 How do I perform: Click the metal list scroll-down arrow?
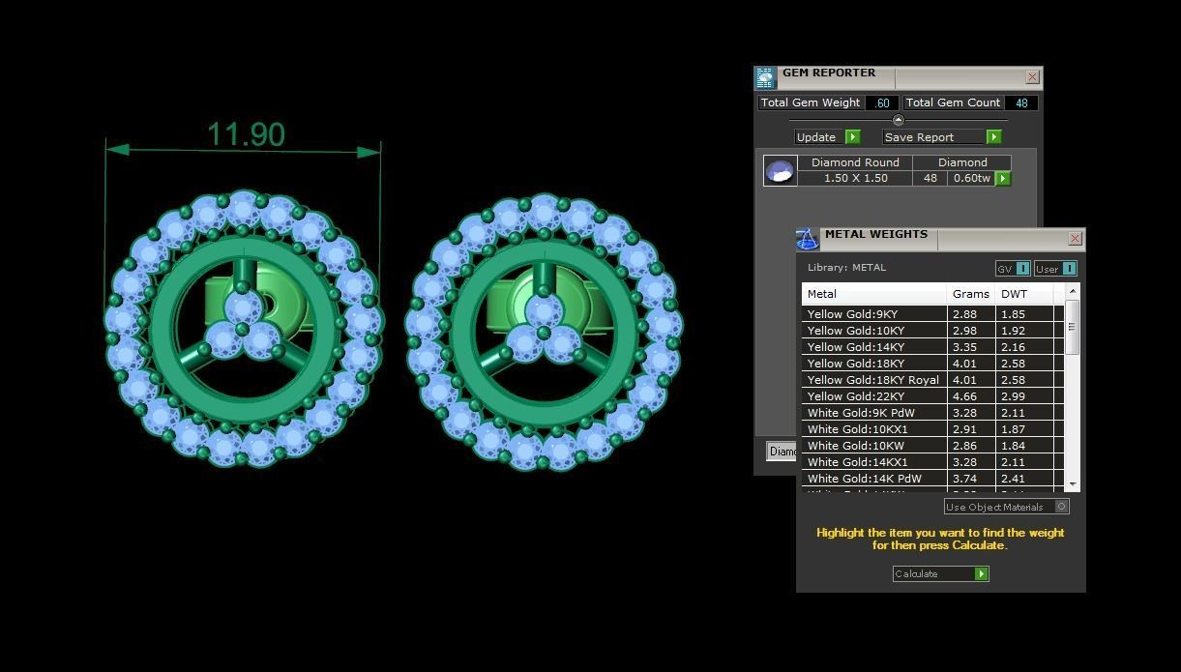click(x=1072, y=483)
